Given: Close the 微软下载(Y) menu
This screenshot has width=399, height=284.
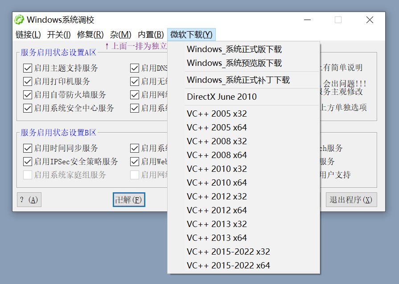Looking at the screenshot, I should pyautogui.click(x=191, y=35).
